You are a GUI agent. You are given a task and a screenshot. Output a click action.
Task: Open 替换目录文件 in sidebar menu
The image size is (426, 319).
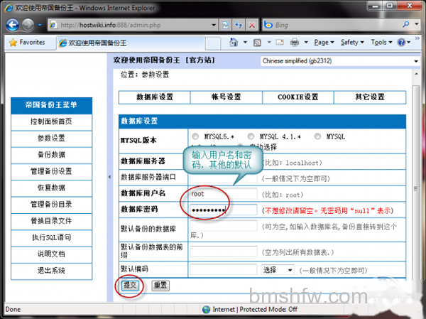coord(51,221)
